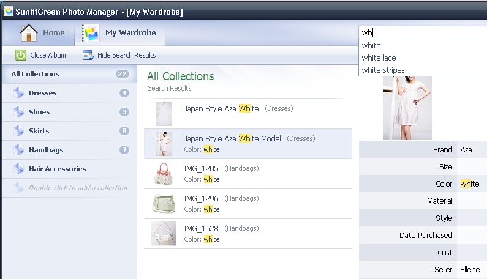Switch to the My Wardrobe tab
Image resolution: width=487 pixels, height=279 pixels.
[x=120, y=33]
